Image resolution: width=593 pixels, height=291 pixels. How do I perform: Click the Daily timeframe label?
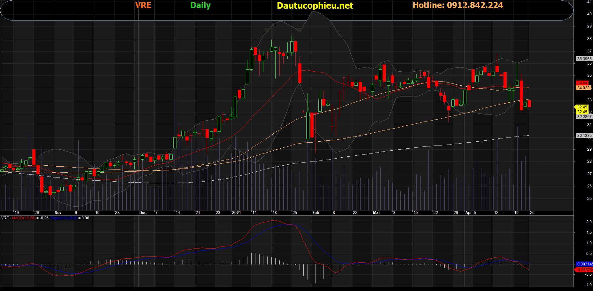point(200,5)
